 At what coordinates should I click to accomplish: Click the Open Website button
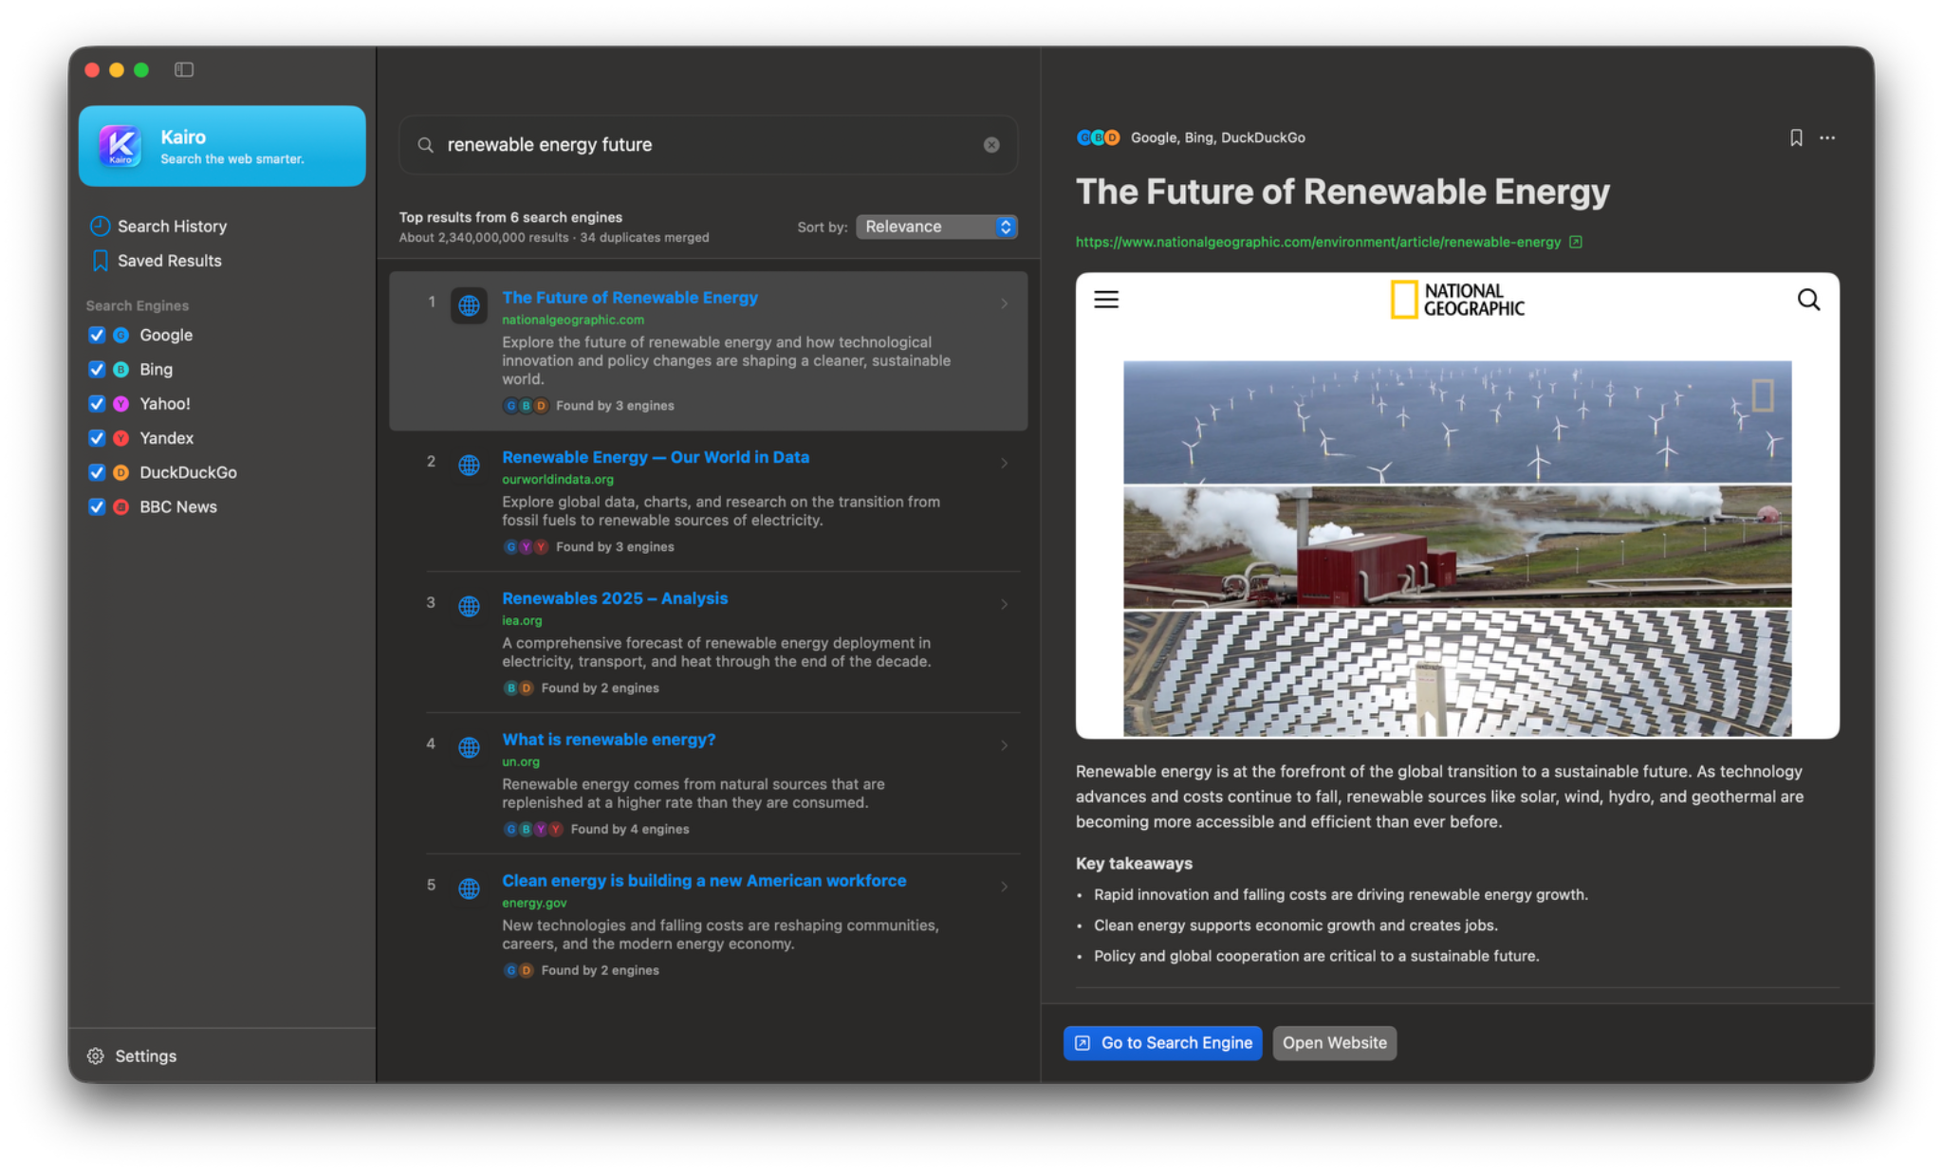pos(1334,1043)
